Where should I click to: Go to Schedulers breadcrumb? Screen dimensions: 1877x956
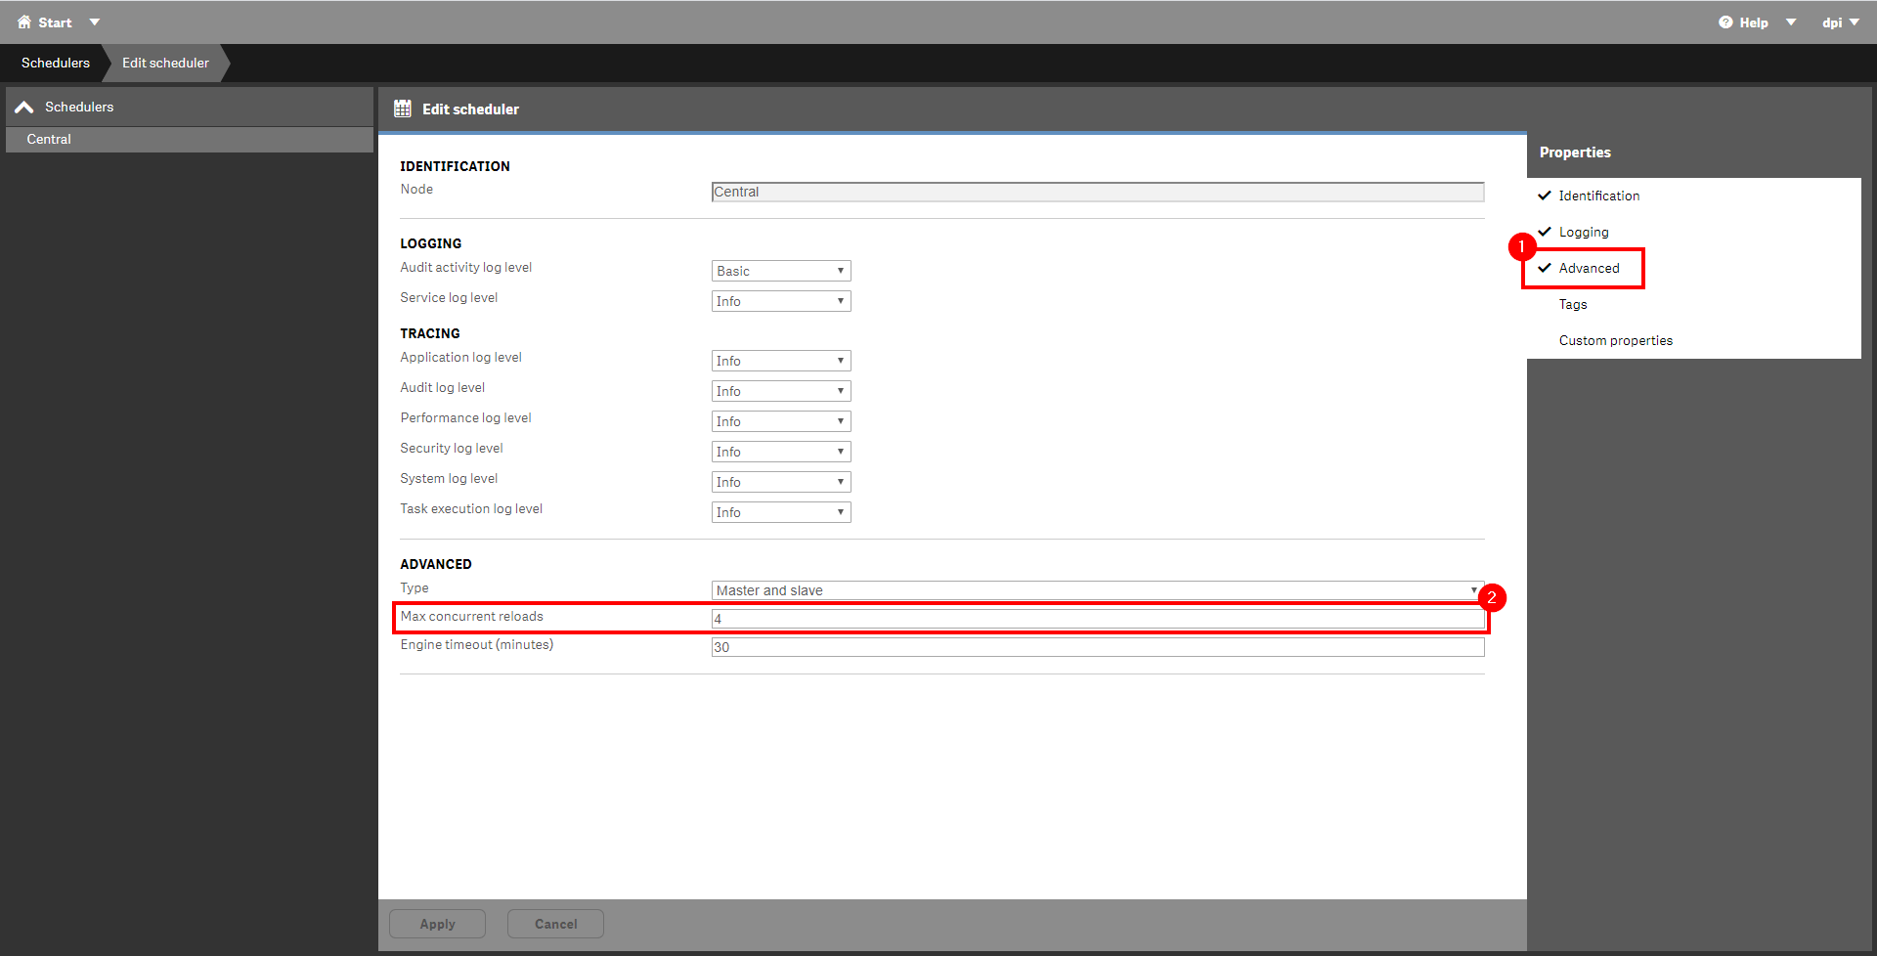[x=56, y=63]
